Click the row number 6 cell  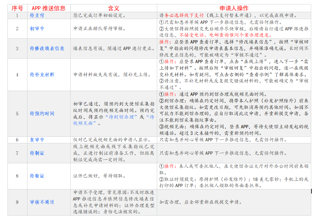[17, 140]
